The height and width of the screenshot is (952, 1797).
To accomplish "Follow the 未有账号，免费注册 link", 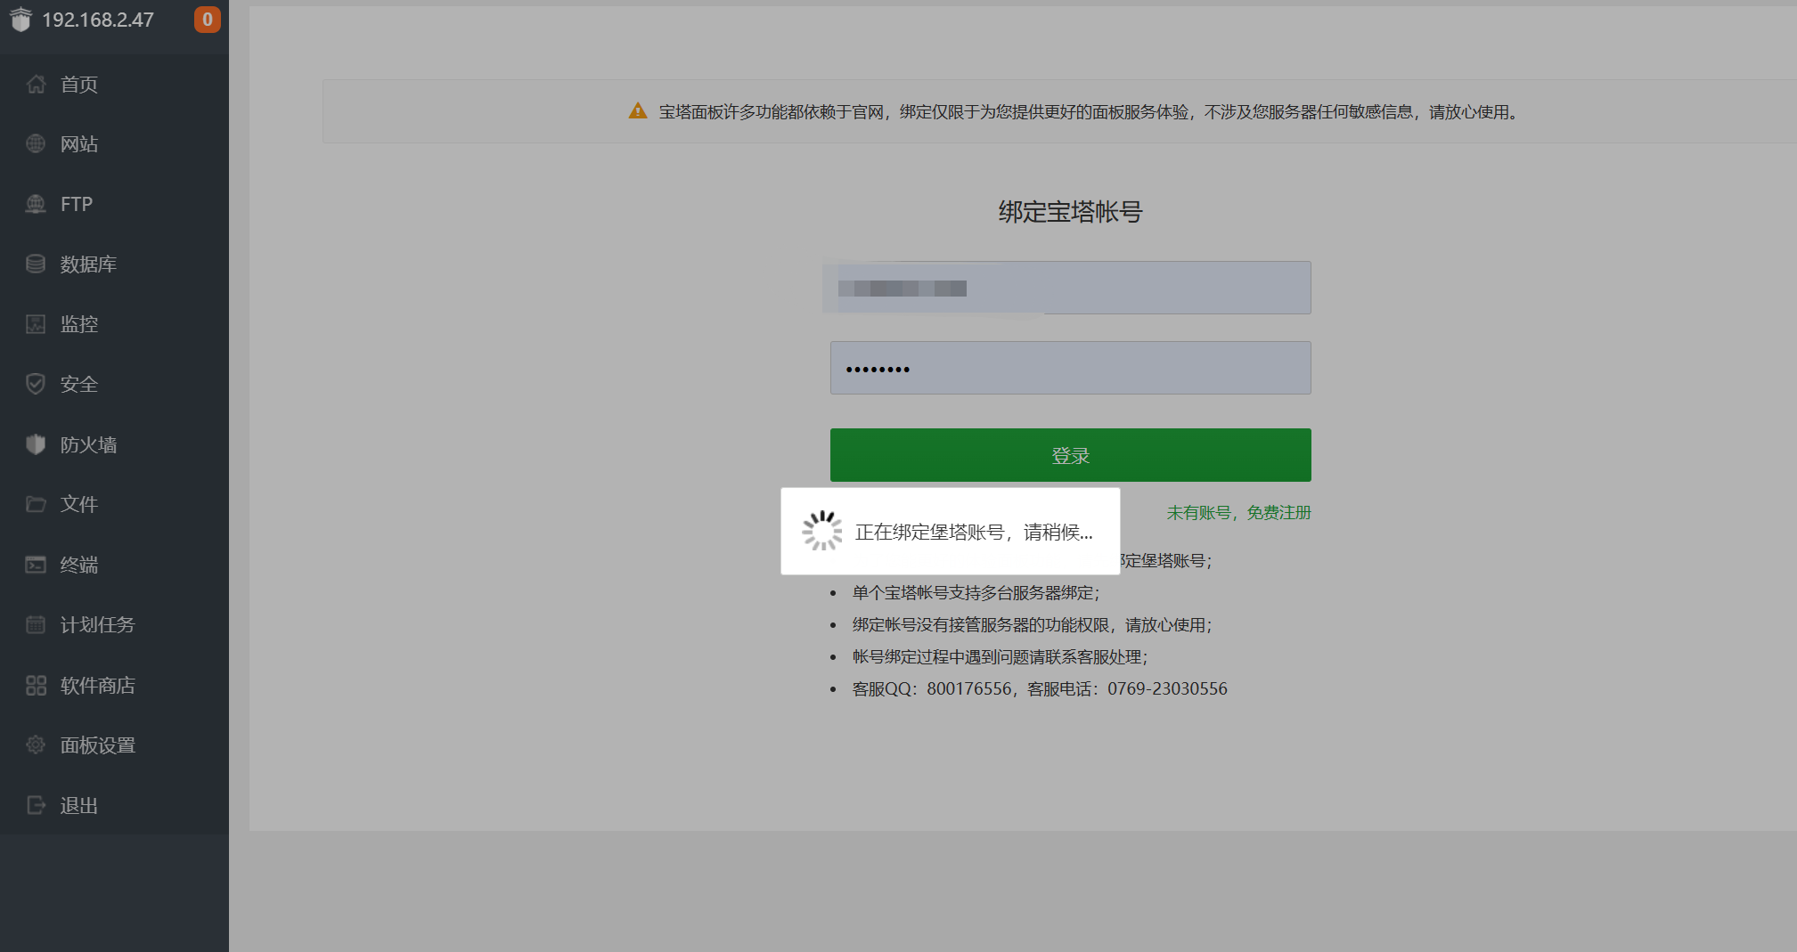I will [1238, 513].
